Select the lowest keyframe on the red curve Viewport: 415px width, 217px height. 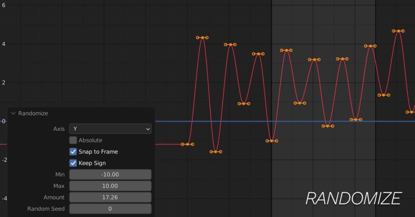pos(216,152)
